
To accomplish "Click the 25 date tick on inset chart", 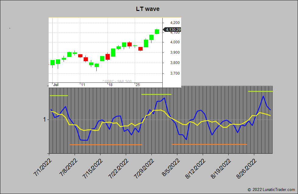I will (x=138, y=85).
